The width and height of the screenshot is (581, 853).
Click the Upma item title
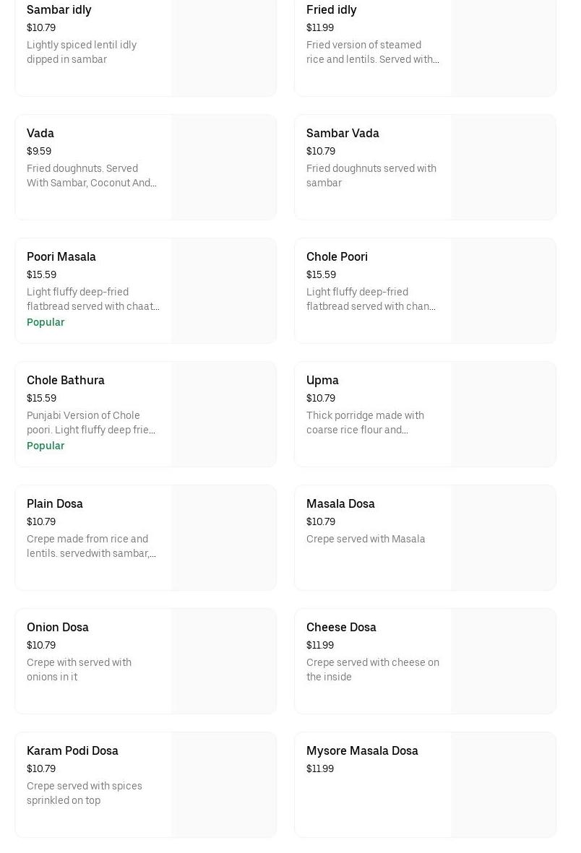pyautogui.click(x=322, y=380)
